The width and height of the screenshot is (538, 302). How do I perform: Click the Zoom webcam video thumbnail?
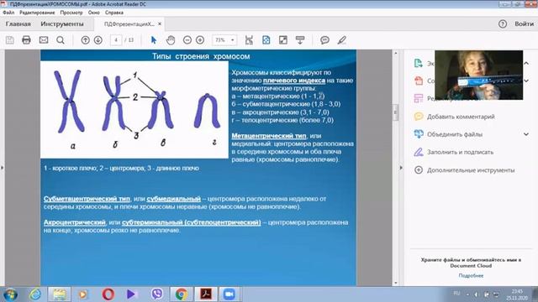[478, 75]
